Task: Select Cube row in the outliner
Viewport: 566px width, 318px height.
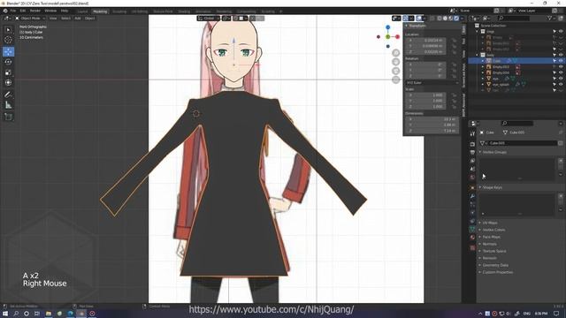Action: click(x=516, y=61)
